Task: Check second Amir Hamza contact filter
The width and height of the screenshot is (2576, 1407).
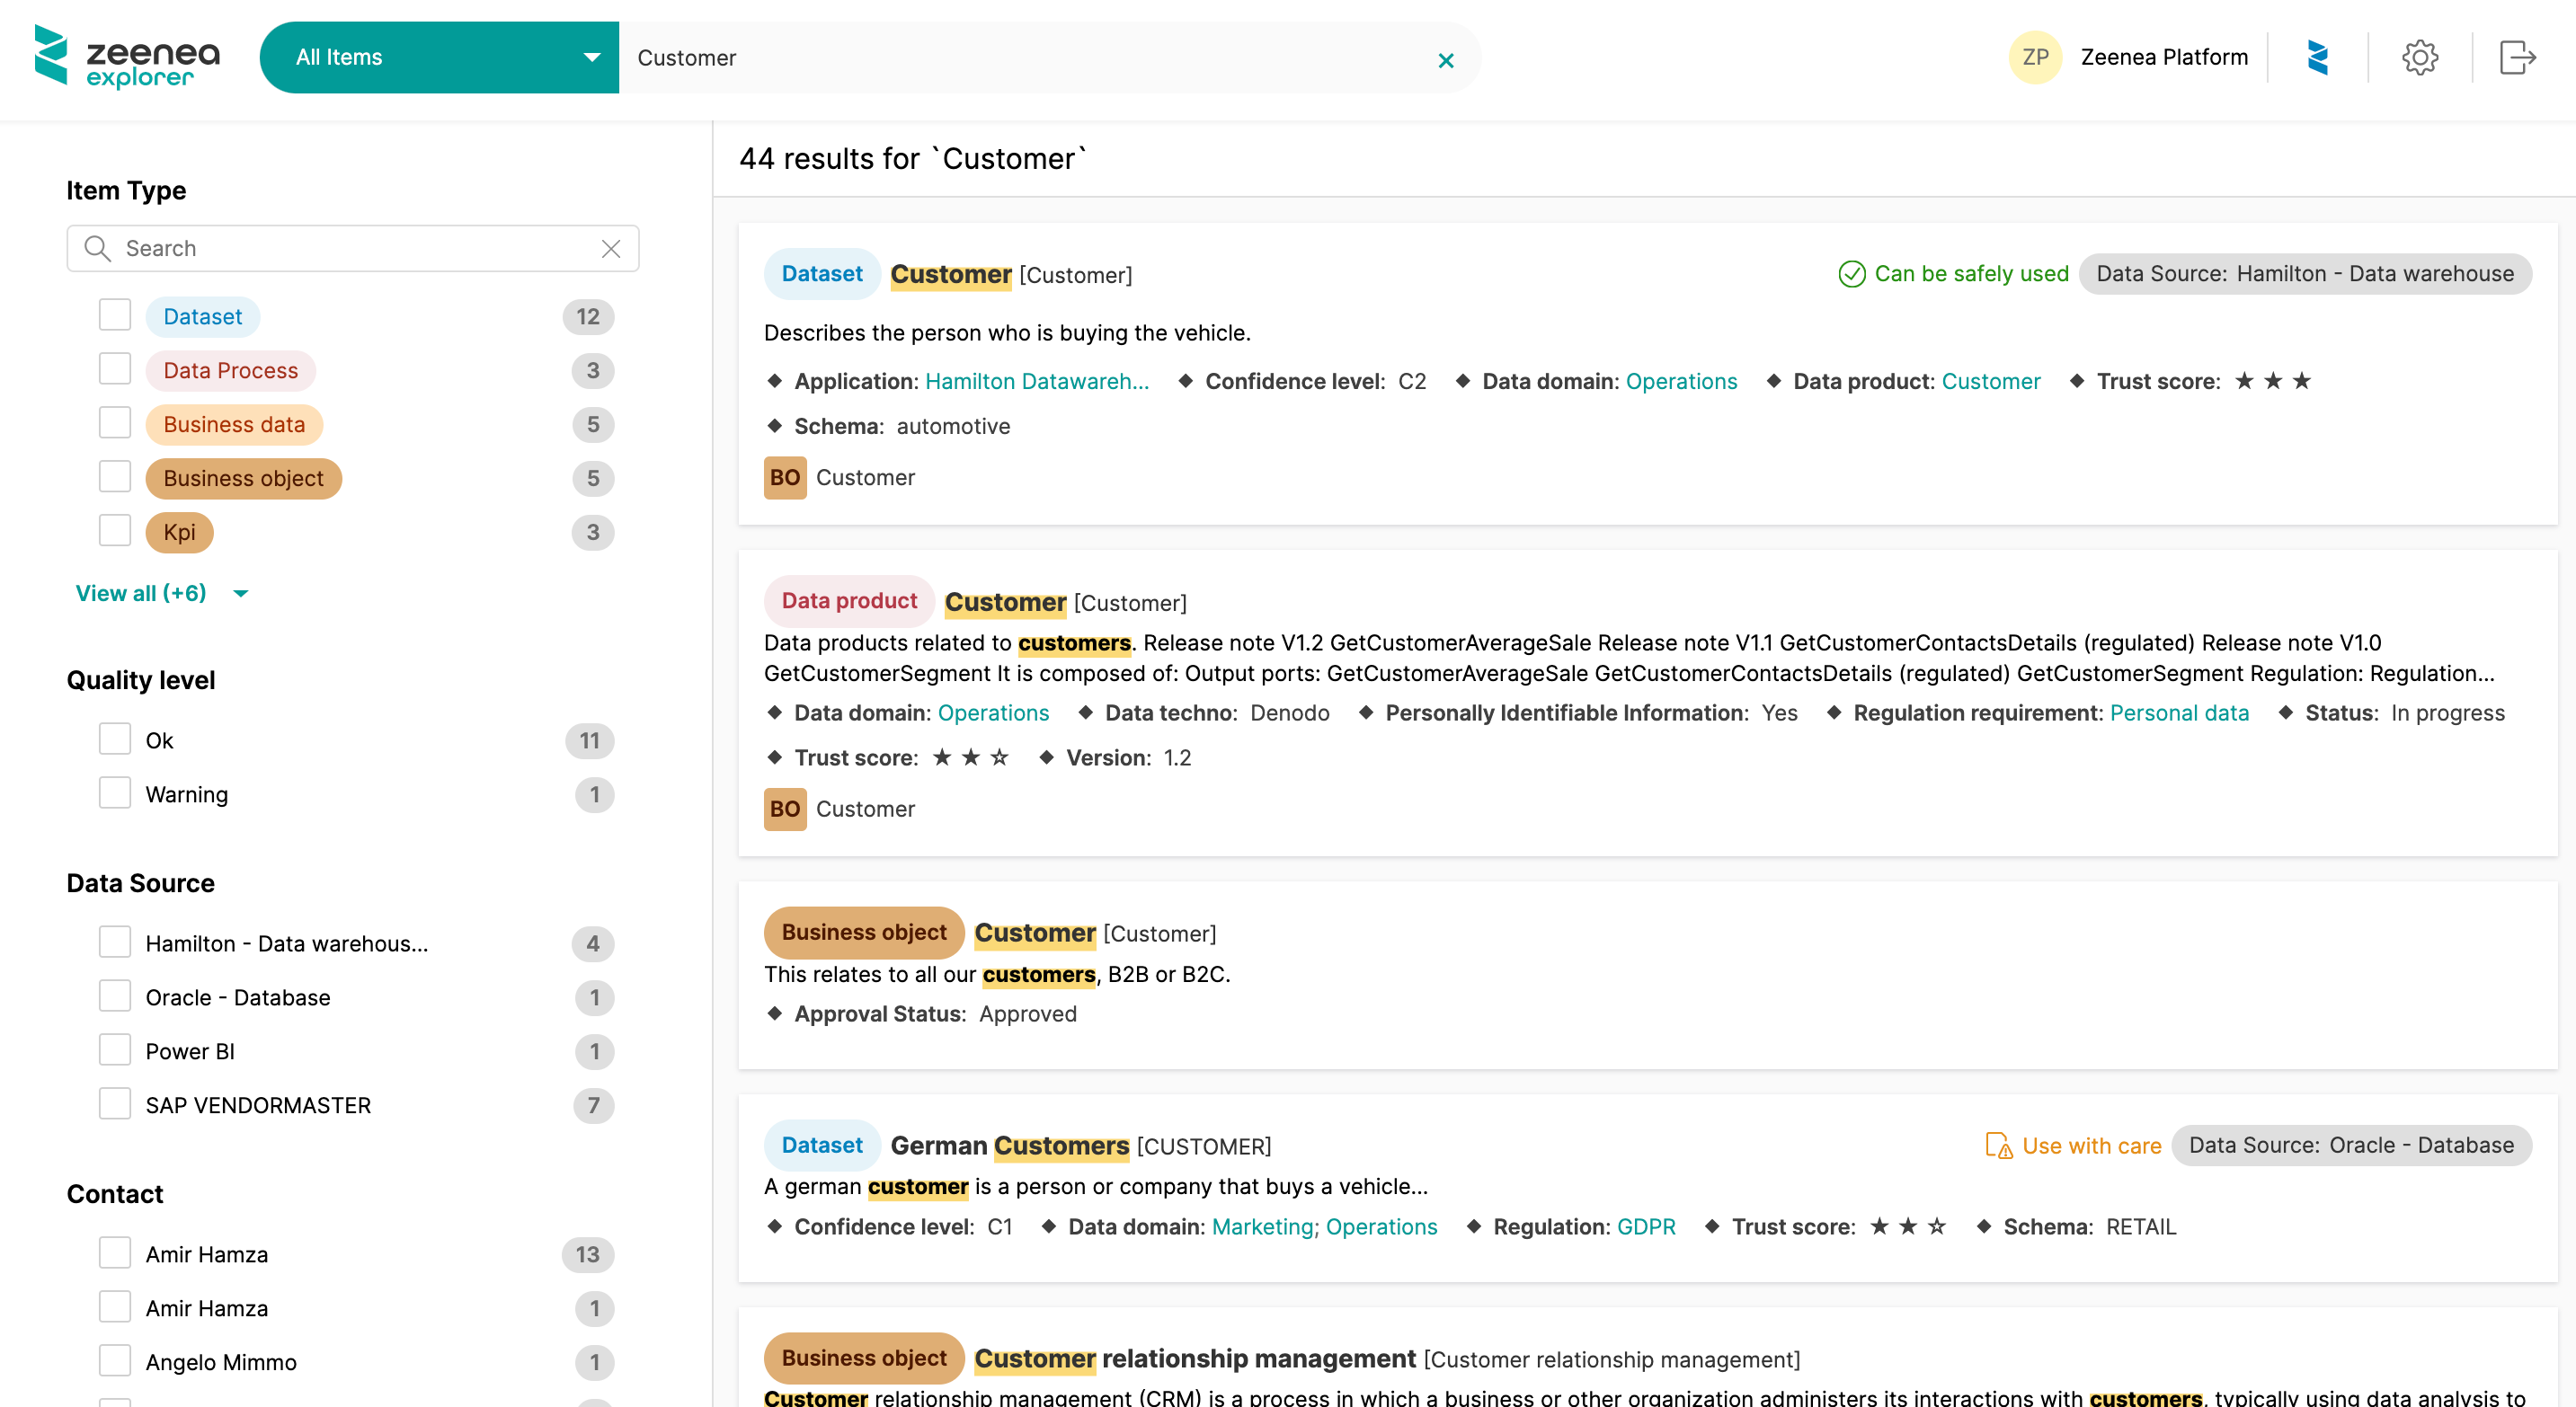Action: pos(115,1307)
